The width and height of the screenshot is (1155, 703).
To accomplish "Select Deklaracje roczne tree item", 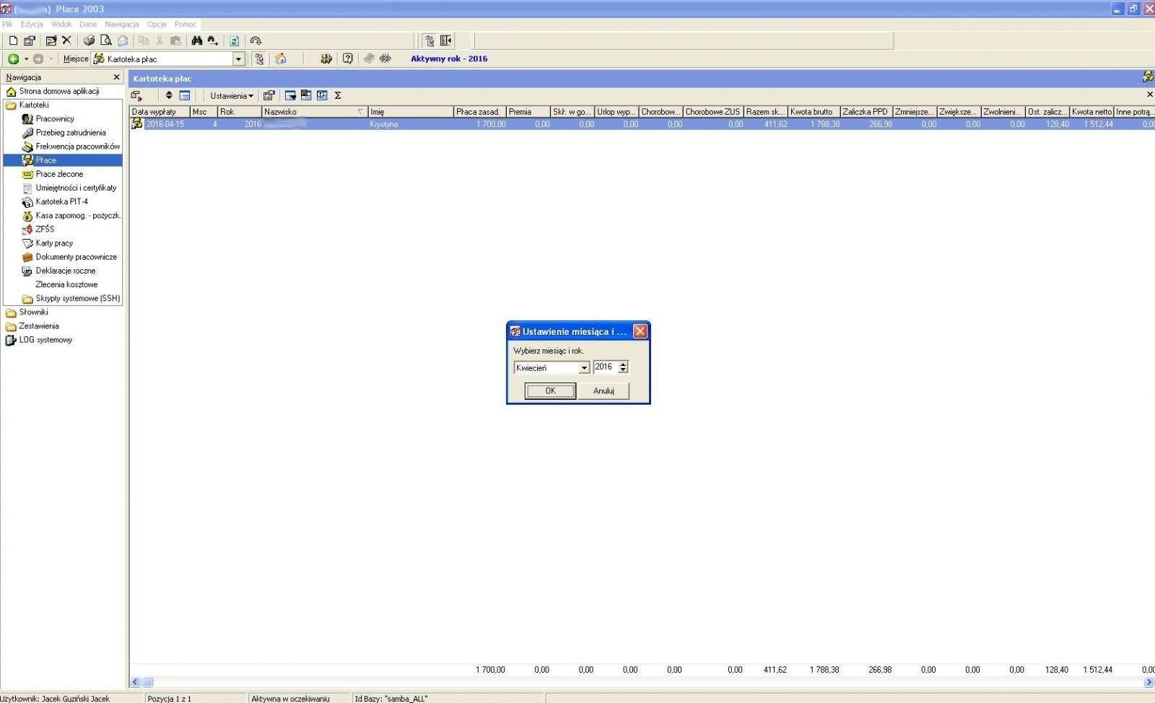I will (x=66, y=271).
